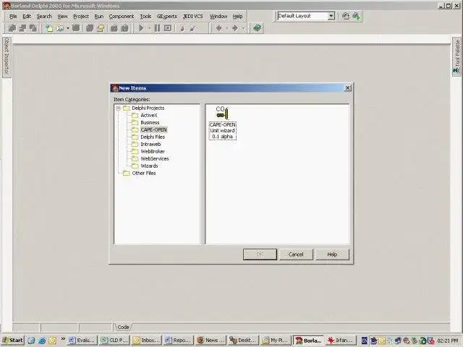The image size is (463, 347).
Task: Click the system tray clock
Action: coord(447,340)
